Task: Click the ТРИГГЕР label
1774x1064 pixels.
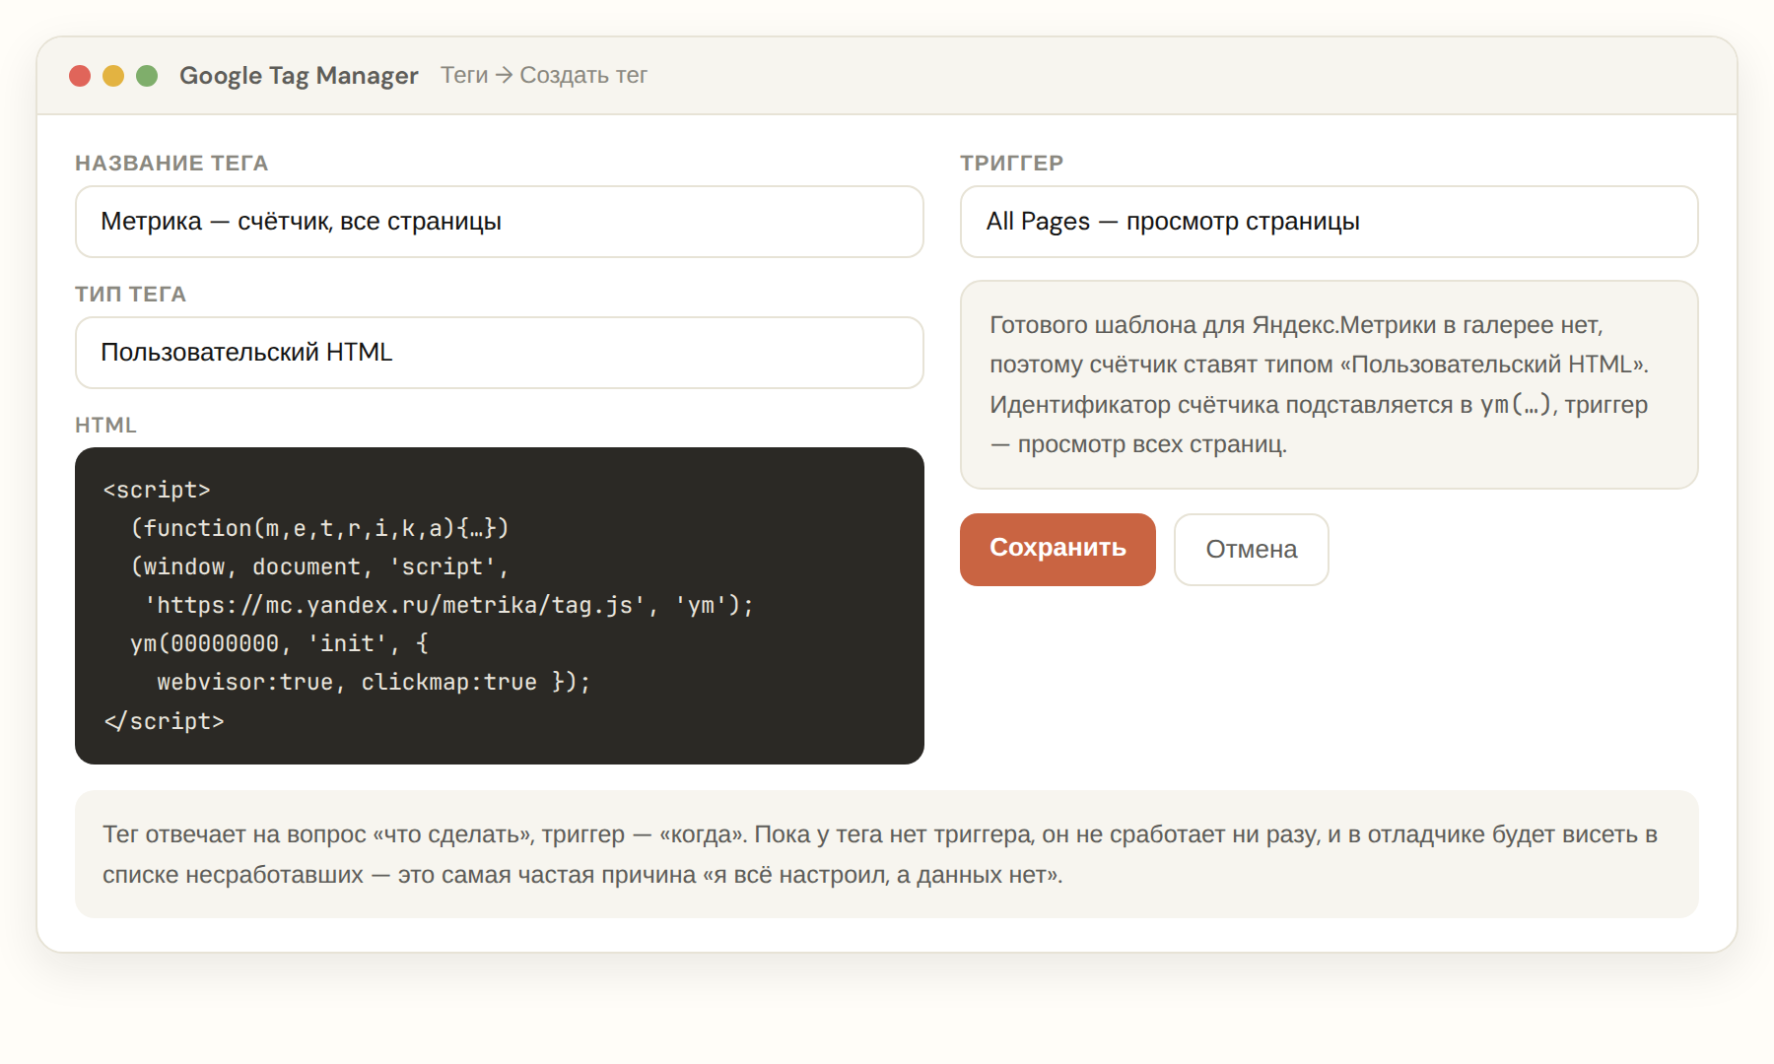Action: (1011, 164)
